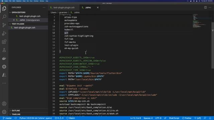Click the [off] status bar item
214x120 pixels.
tap(198, 118)
